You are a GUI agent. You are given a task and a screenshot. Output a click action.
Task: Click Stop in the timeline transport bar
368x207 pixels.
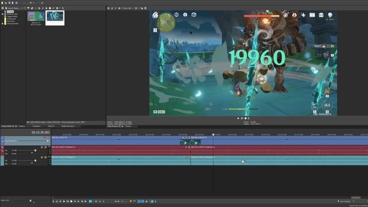pyautogui.click(x=71, y=201)
